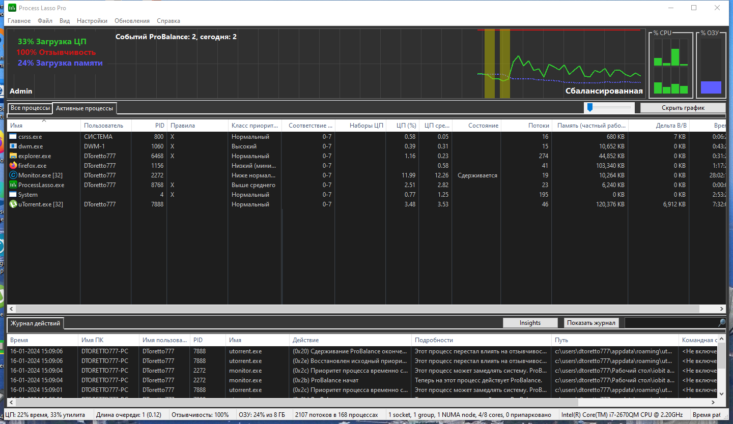
Task: Click the System process icon
Action: point(13,195)
